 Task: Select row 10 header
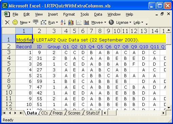click(9, 93)
